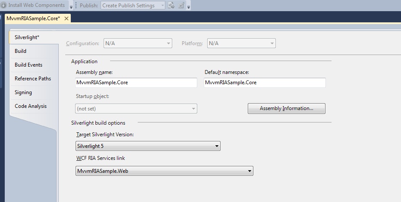Open the Startup object dropdown

point(136,108)
